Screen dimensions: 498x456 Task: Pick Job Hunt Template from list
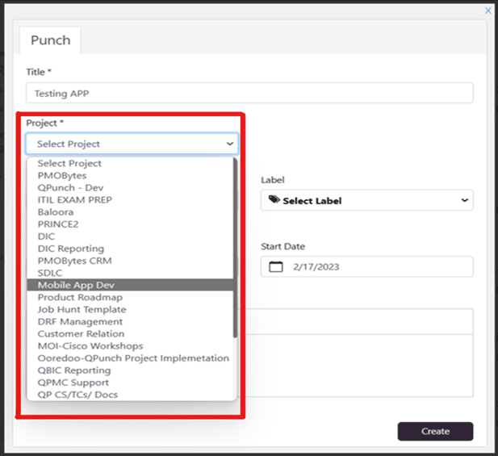click(82, 309)
